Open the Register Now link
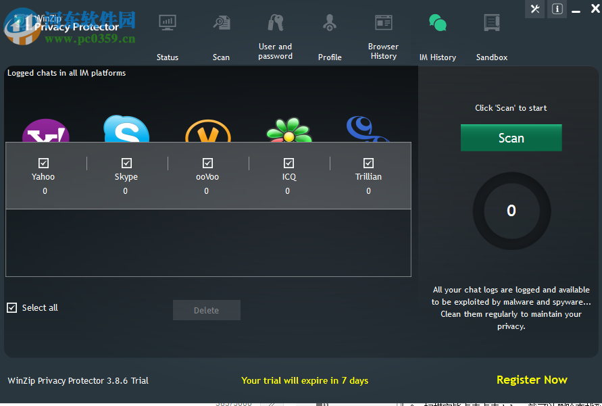The height and width of the screenshot is (406, 602). 532,380
